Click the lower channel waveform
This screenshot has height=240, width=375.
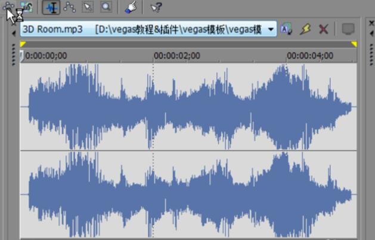[188, 194]
